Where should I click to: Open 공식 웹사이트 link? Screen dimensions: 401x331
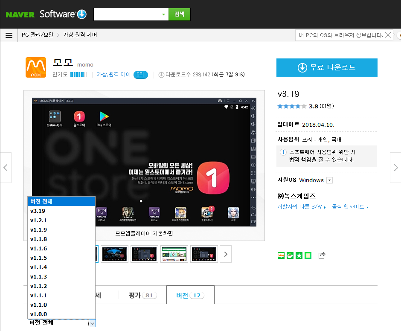tap(350, 207)
